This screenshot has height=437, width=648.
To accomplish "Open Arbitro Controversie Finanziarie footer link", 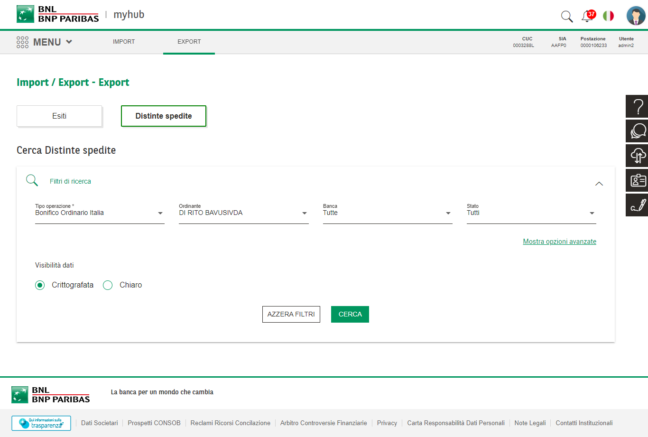I will pyautogui.click(x=324, y=423).
